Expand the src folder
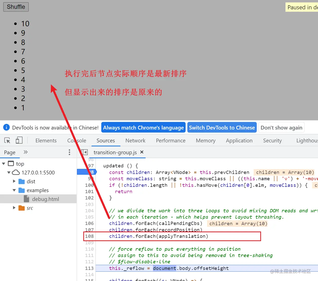Viewport: 318px width, 281px height. tap(14, 208)
